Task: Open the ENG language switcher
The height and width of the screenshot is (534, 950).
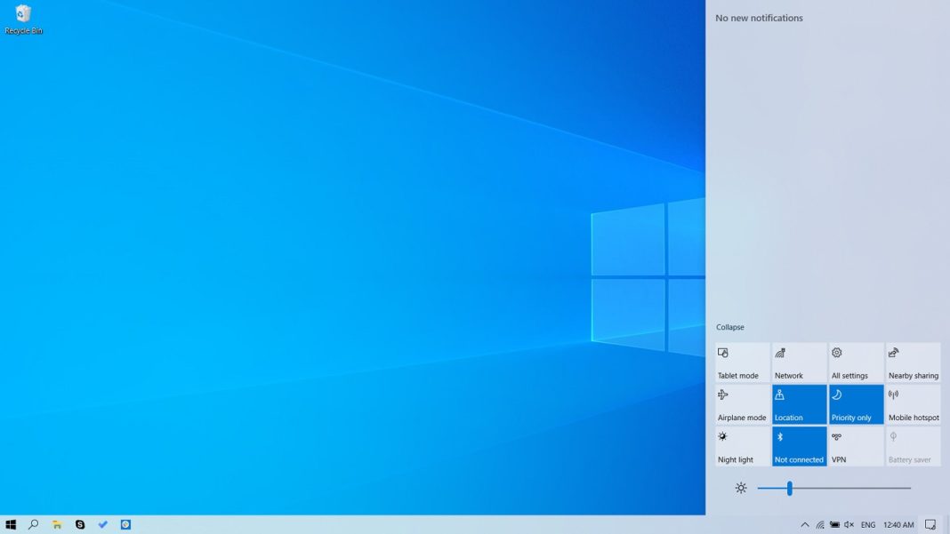Action: pos(868,524)
